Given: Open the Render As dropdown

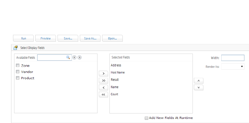Looking at the screenshot, I should point(233,66).
